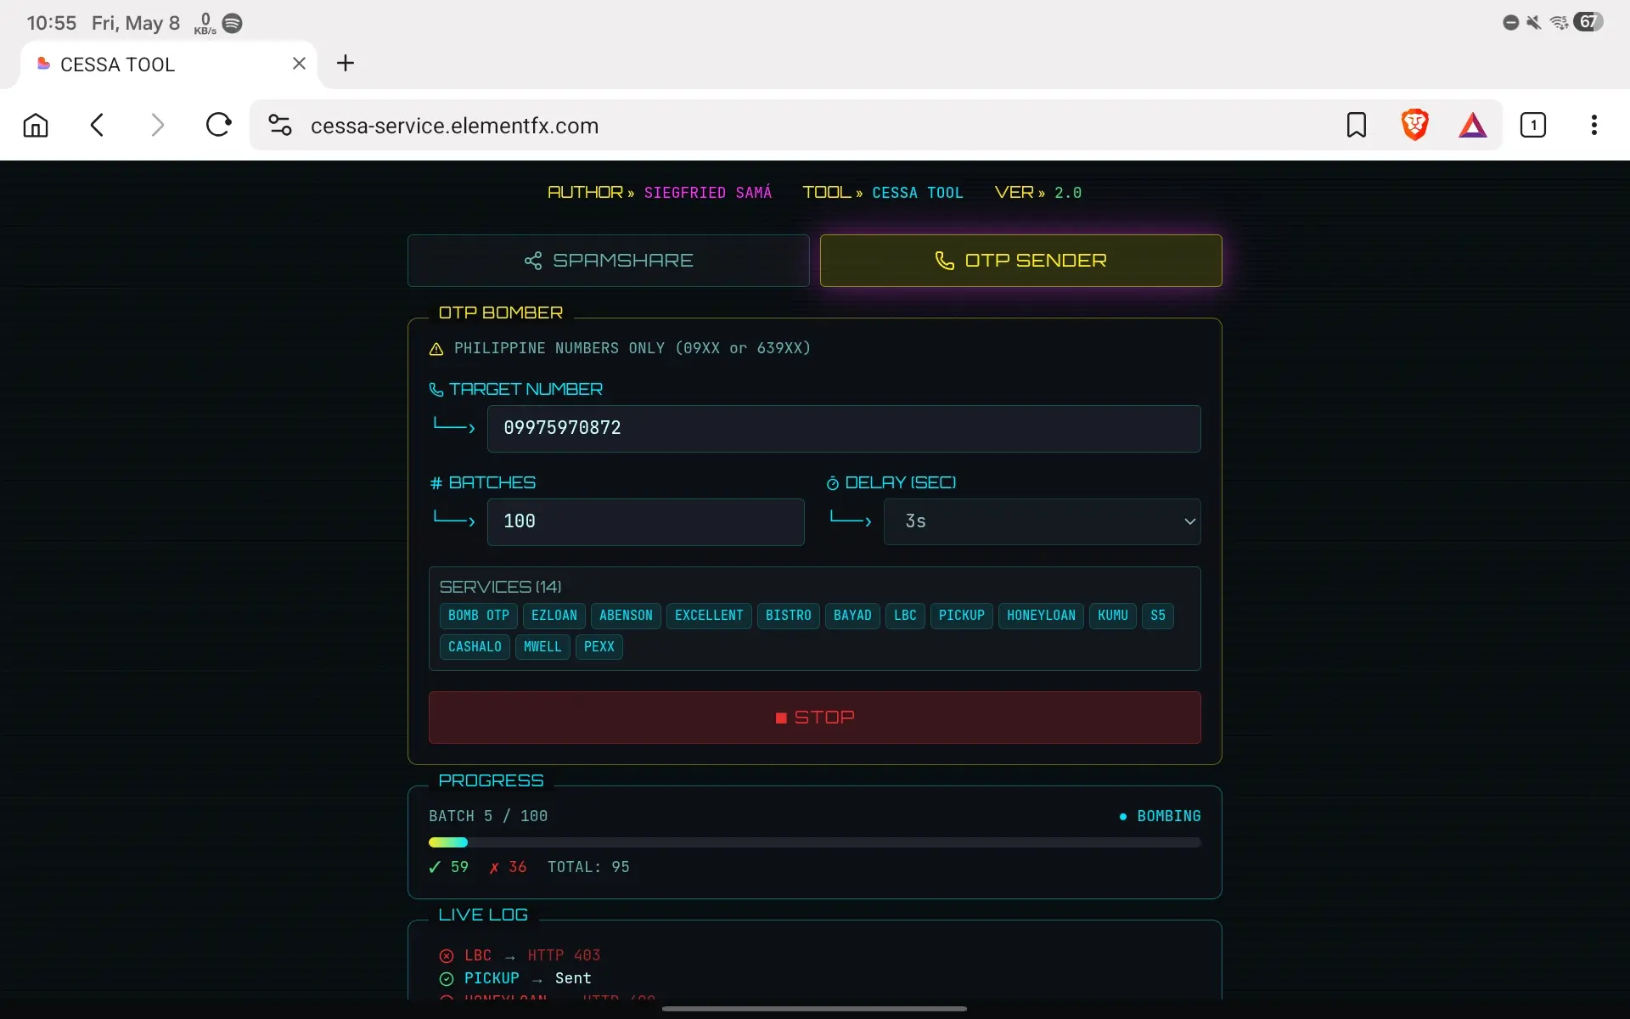Show open tabs counter

[1533, 126]
